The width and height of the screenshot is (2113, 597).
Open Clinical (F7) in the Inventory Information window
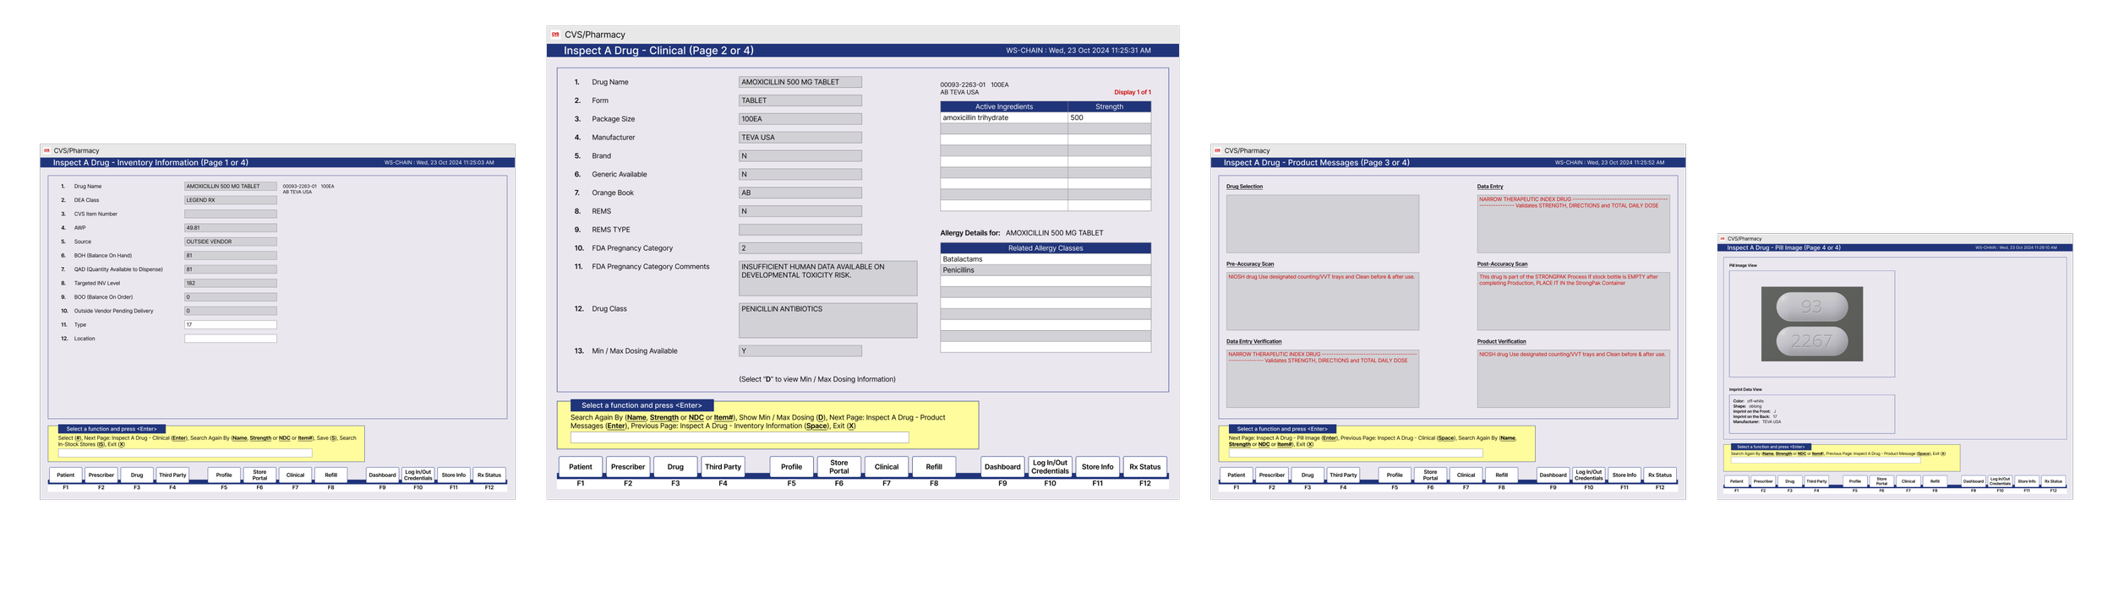tap(295, 475)
